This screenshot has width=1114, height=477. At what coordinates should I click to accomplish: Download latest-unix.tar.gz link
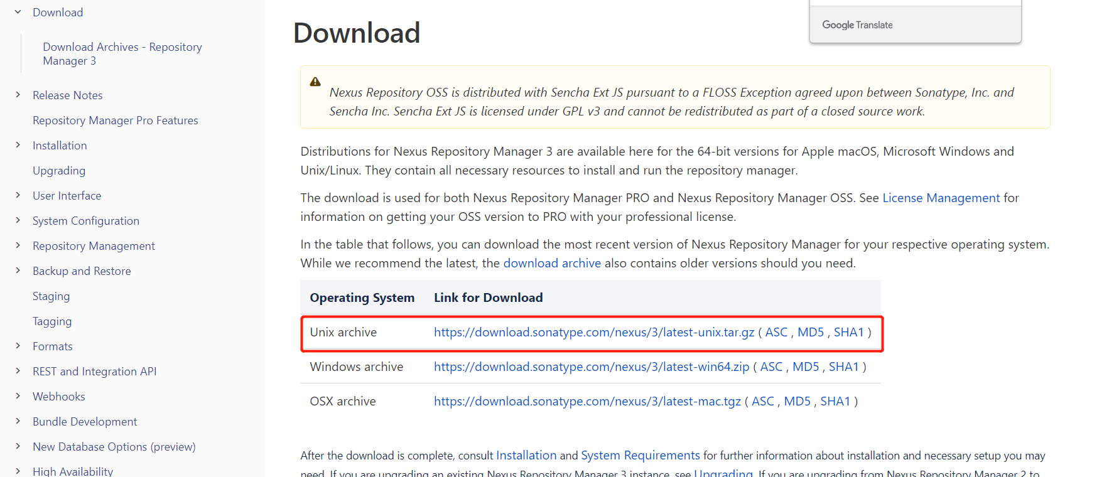pyautogui.click(x=594, y=332)
